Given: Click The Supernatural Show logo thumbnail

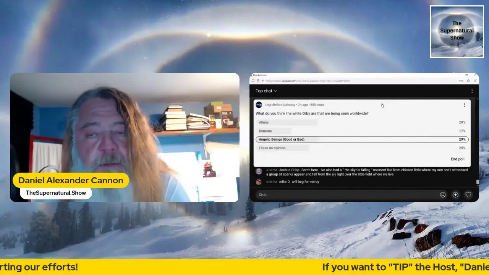Looking at the screenshot, I should pyautogui.click(x=457, y=32).
